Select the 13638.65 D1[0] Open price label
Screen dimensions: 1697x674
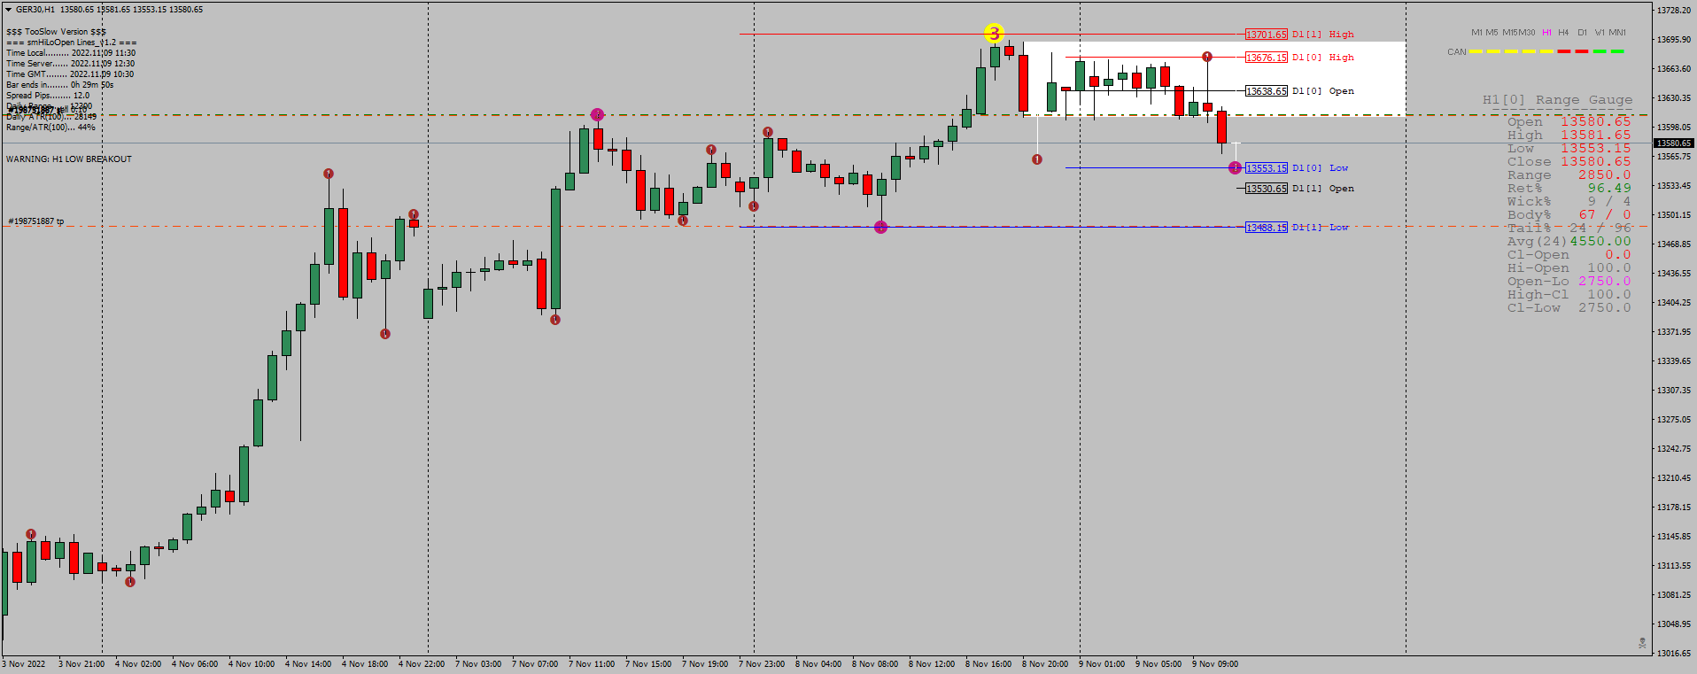1267,91
